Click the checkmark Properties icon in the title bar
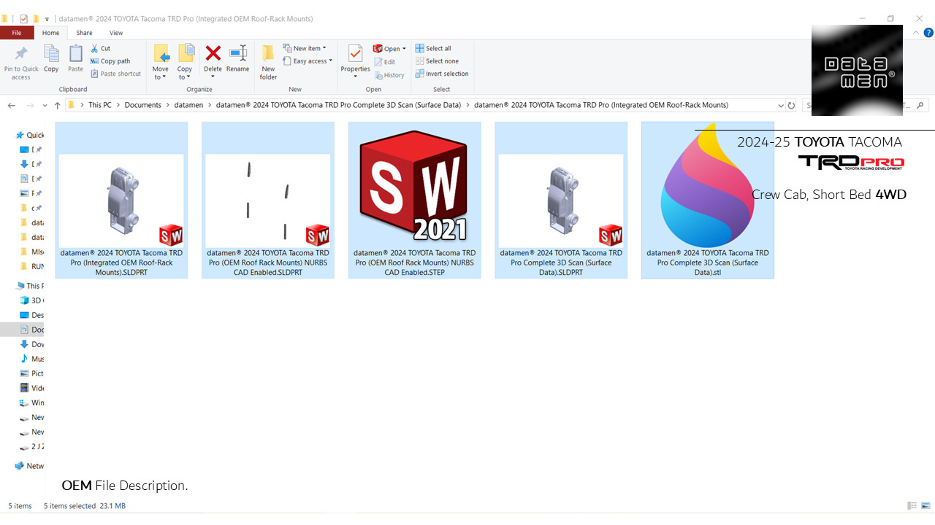Screen dimensions: 935x525 (x=24, y=18)
